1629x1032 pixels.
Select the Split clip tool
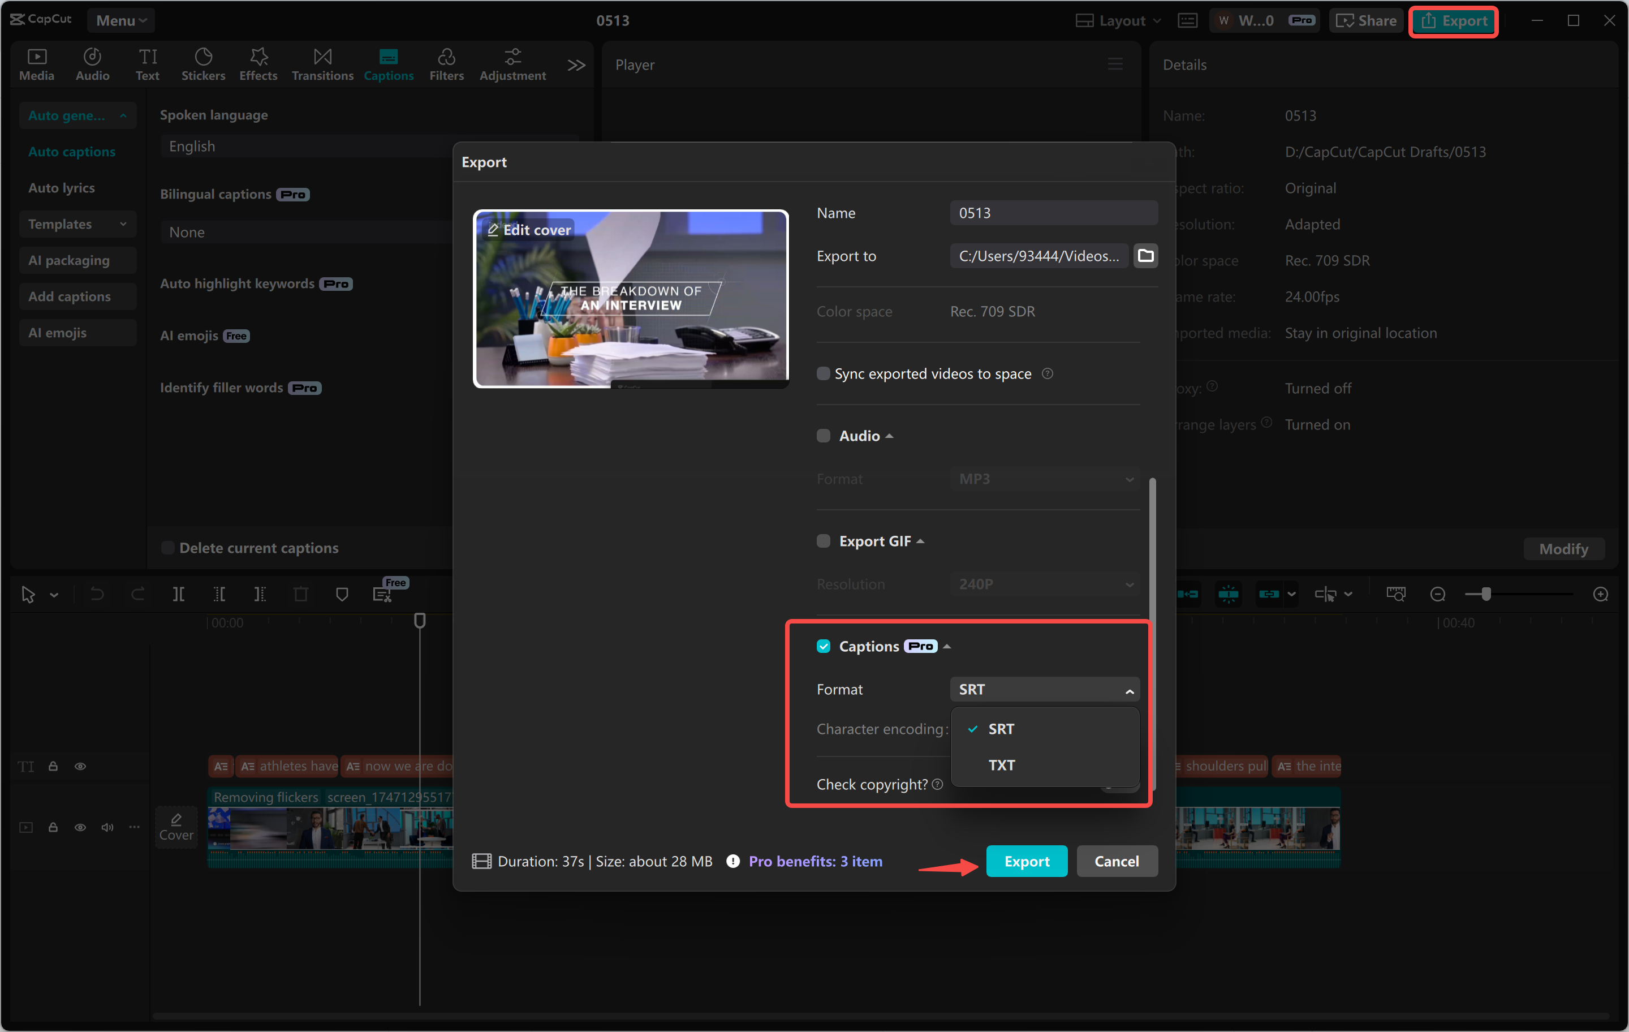pos(179,594)
